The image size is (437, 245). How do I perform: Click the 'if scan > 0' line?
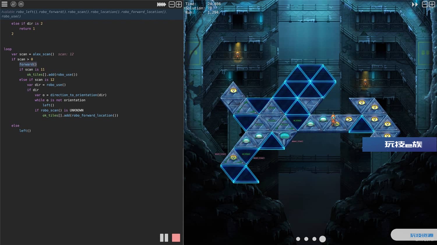[x=22, y=59]
